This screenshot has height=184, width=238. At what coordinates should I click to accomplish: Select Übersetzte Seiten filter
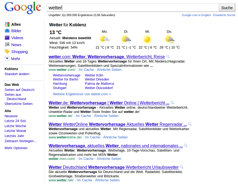coord(19,104)
